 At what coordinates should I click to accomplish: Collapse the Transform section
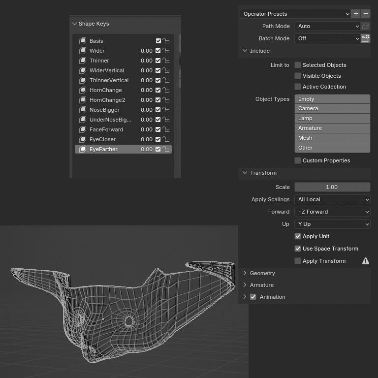(245, 173)
